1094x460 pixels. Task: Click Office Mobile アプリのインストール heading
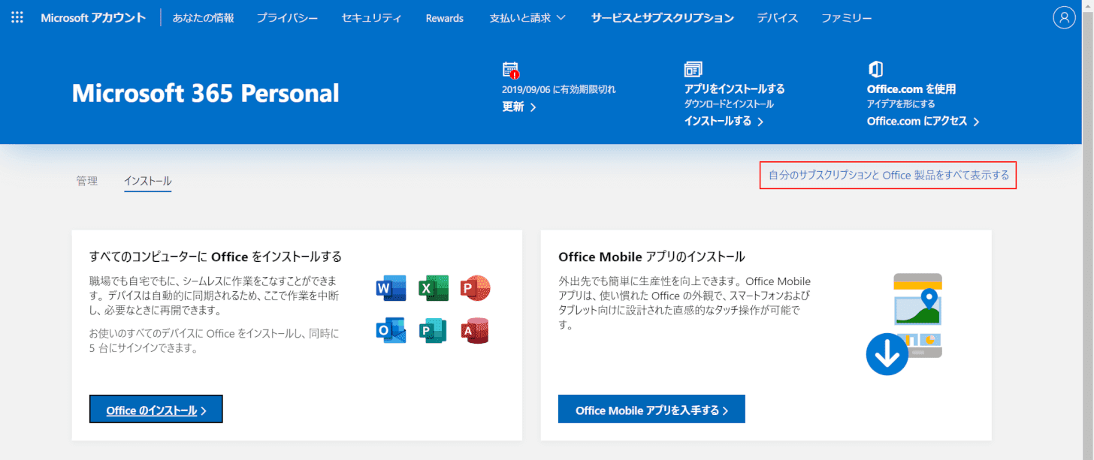(x=651, y=257)
